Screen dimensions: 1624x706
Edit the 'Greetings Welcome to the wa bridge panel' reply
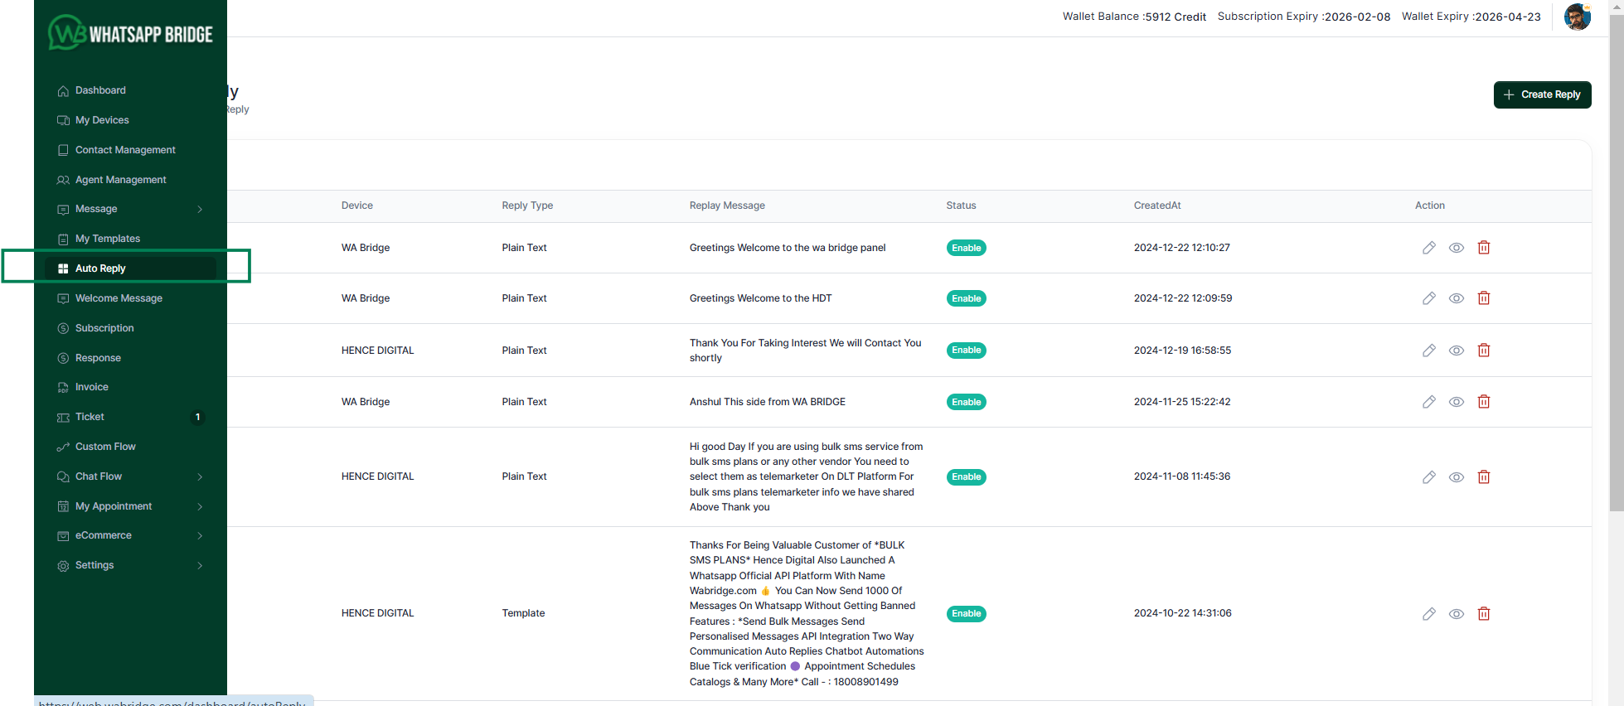pyautogui.click(x=1429, y=248)
